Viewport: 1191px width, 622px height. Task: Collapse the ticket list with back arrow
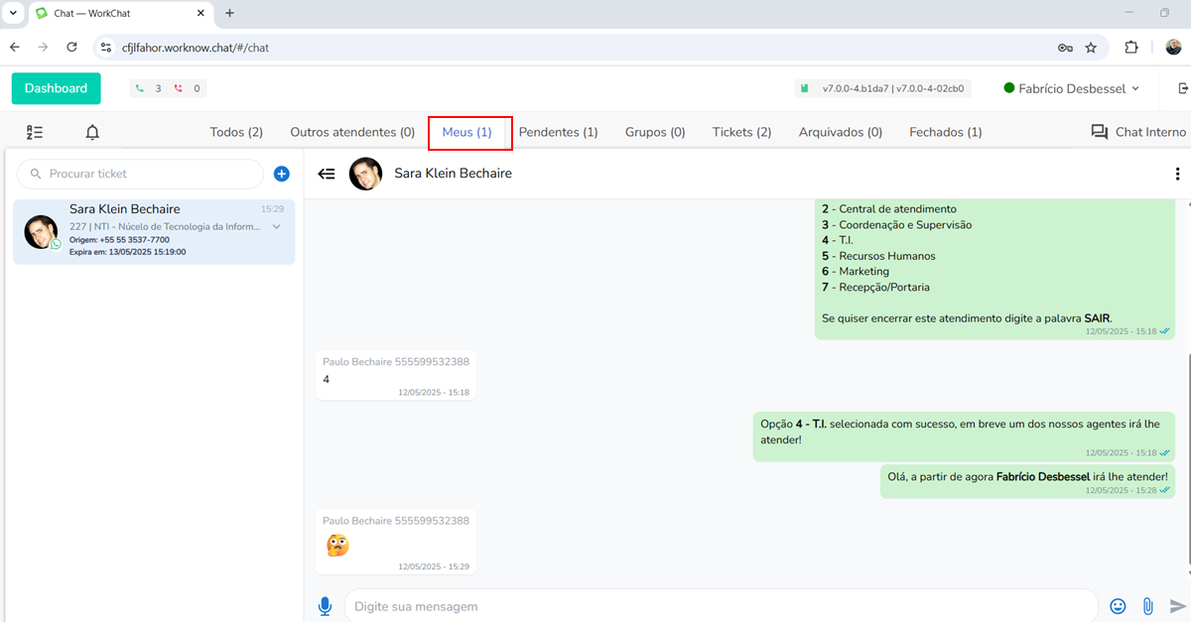tap(327, 174)
